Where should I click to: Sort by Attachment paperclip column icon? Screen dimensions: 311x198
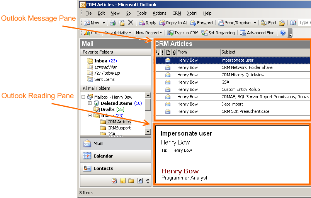[174, 52]
